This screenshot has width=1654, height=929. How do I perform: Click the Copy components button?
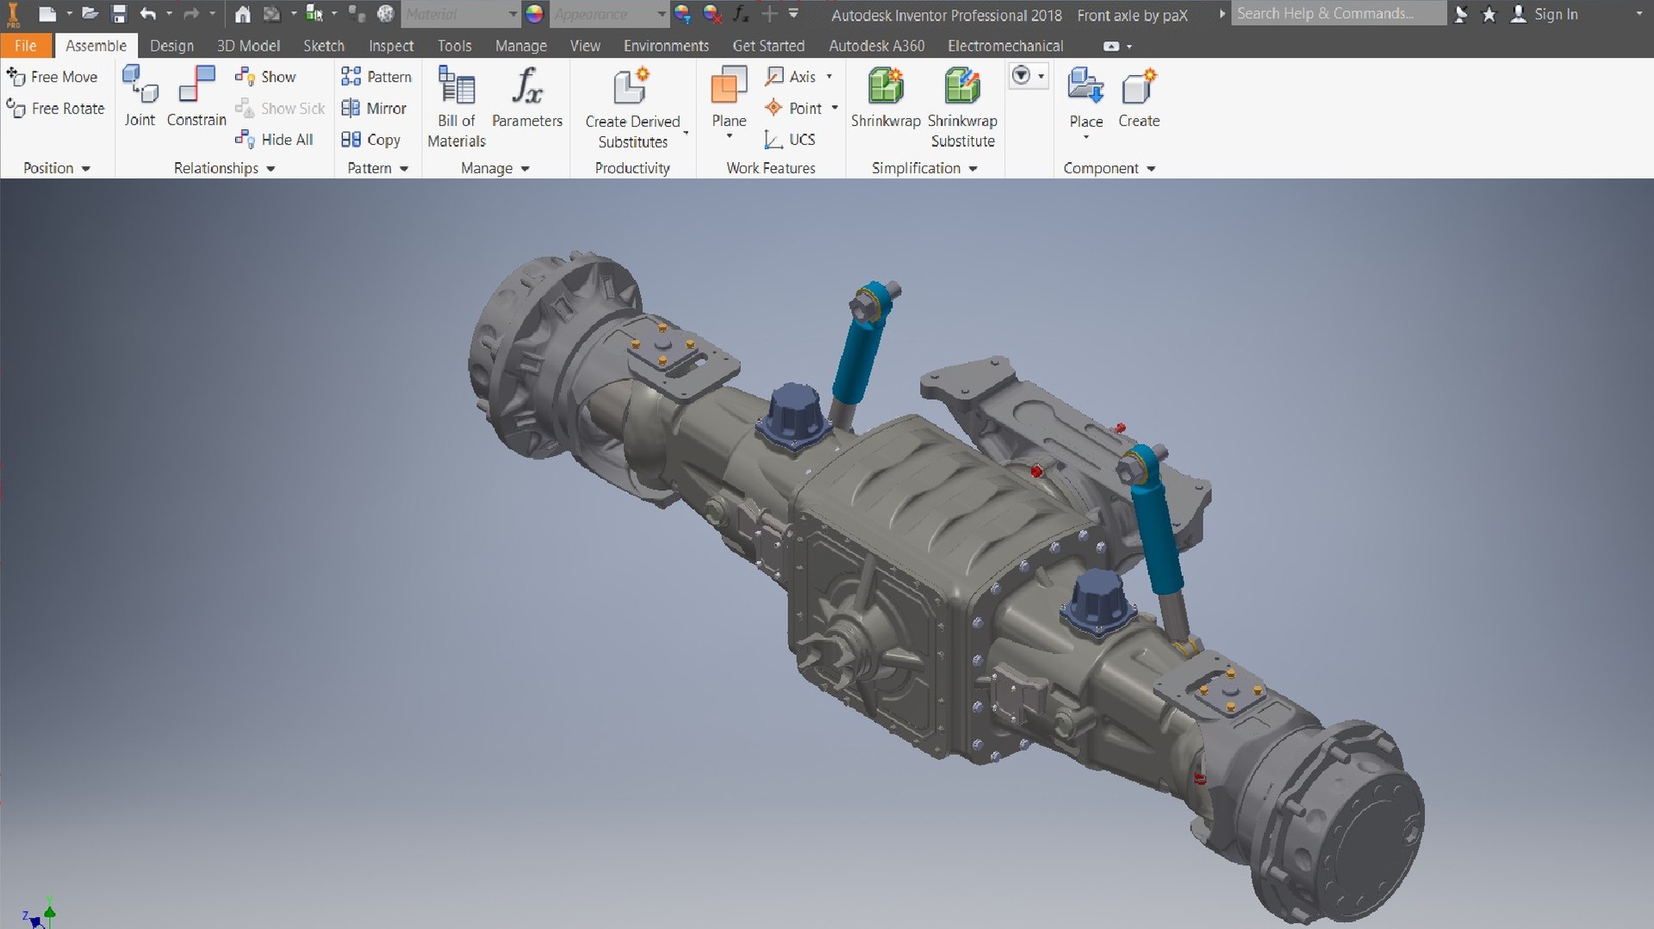(x=370, y=140)
